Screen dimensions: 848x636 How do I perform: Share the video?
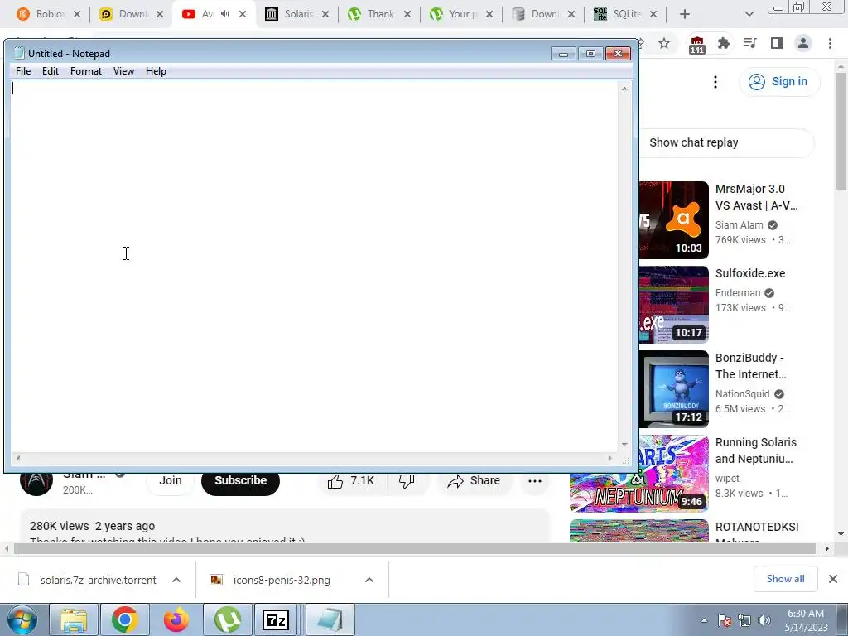pyautogui.click(x=474, y=481)
